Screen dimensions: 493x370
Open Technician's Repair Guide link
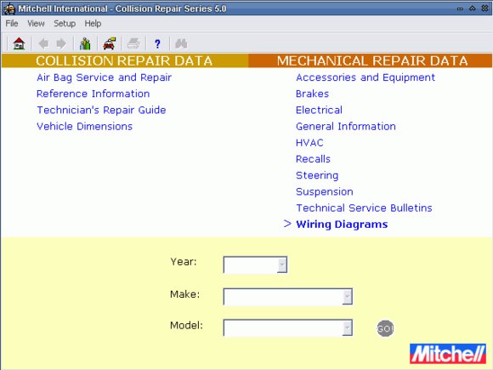coord(101,110)
